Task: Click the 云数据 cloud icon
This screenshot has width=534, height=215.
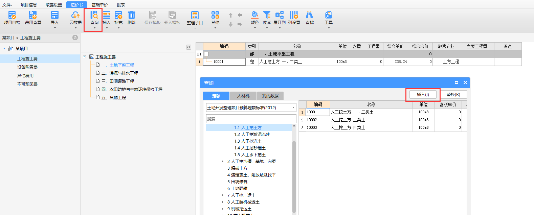Action: tap(75, 16)
